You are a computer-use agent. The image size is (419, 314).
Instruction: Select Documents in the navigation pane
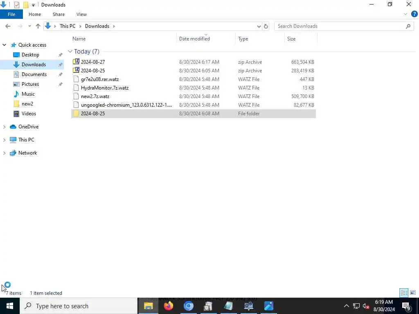(34, 74)
